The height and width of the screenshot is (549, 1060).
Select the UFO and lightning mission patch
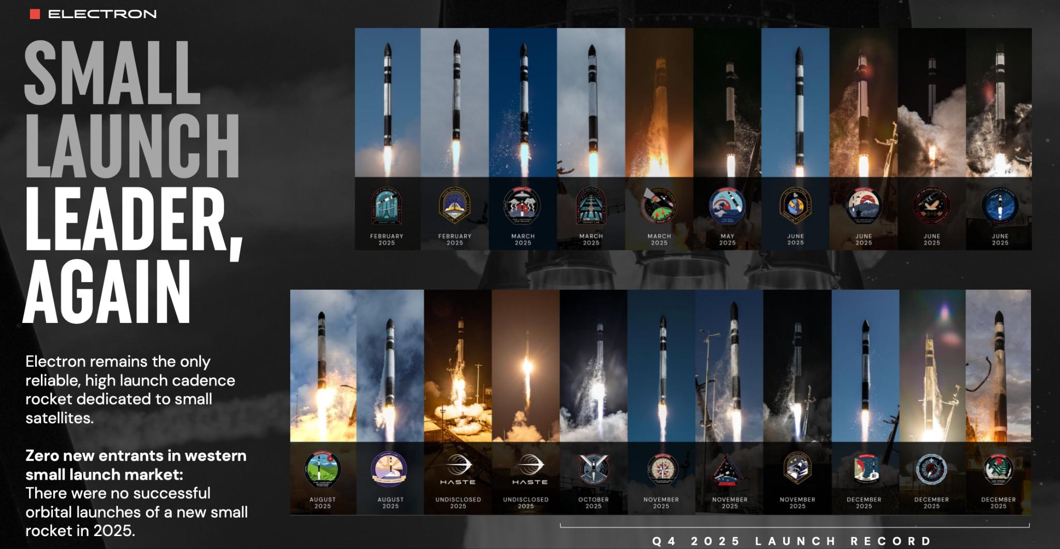pos(523,206)
